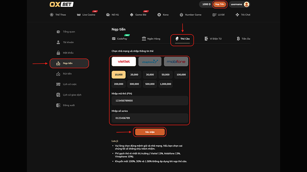Choose the 300,000 card value
This screenshot has width=307, height=172.
tap(134, 84)
